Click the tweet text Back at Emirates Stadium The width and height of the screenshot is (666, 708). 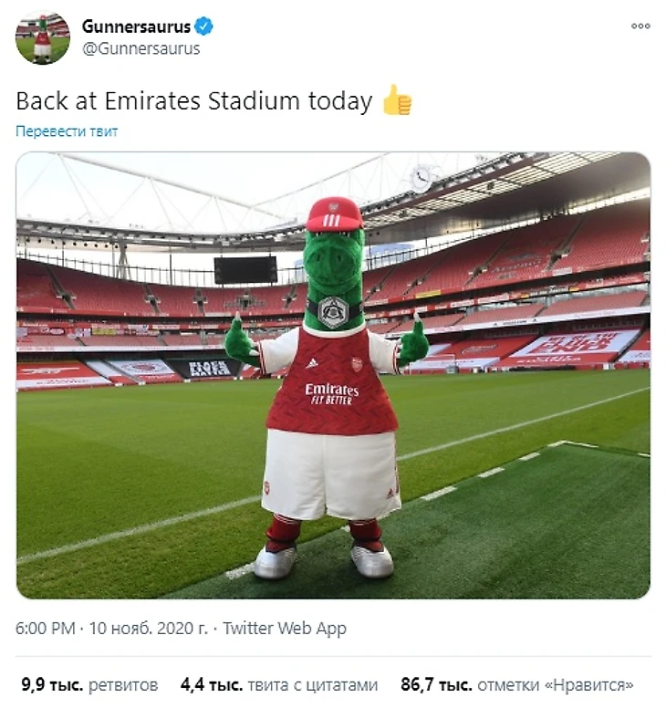coord(193,100)
